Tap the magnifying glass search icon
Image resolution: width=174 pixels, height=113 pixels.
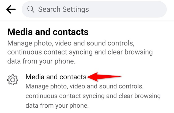coord(31,9)
